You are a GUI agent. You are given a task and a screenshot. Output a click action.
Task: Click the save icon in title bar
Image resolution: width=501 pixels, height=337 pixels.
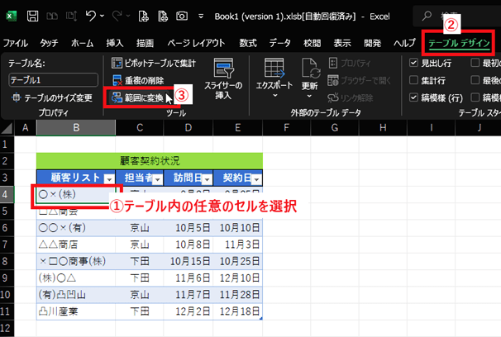[34, 16]
